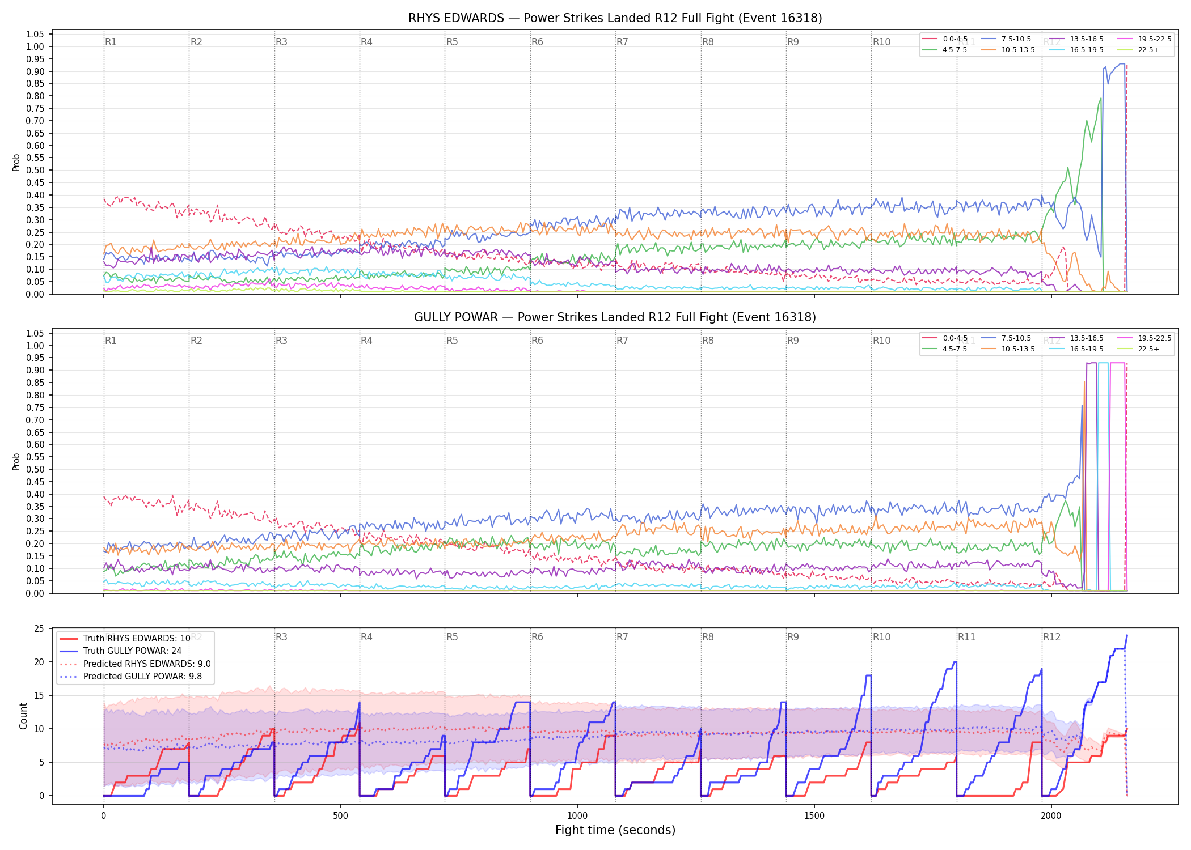
Task: Click the Count y-axis label
Action: coord(23,716)
